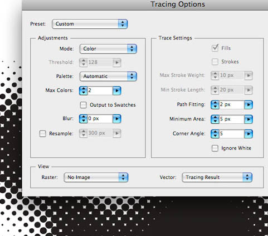268x236 pixels.
Task: Click the Minimum Area stepper arrows
Action: coord(215,119)
